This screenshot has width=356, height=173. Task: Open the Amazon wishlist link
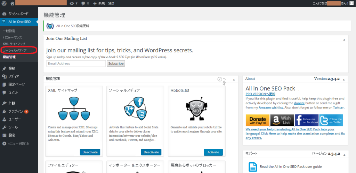click(x=271, y=107)
